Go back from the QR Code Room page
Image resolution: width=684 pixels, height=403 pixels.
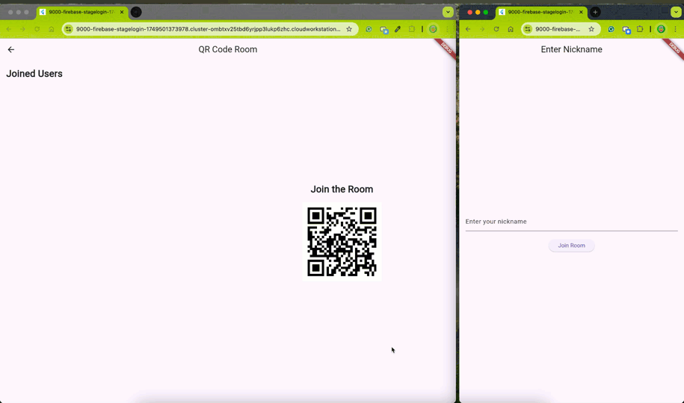tap(11, 50)
